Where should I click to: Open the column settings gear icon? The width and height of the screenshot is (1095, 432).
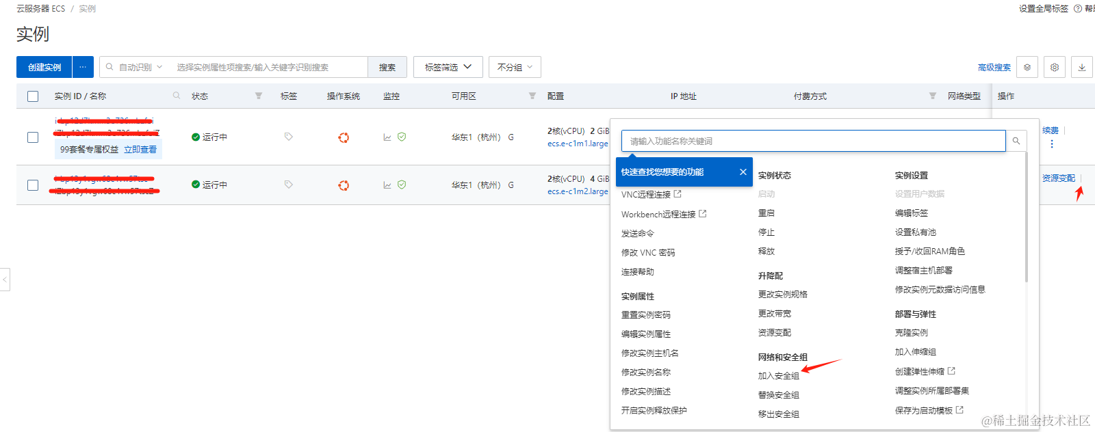(x=1055, y=67)
